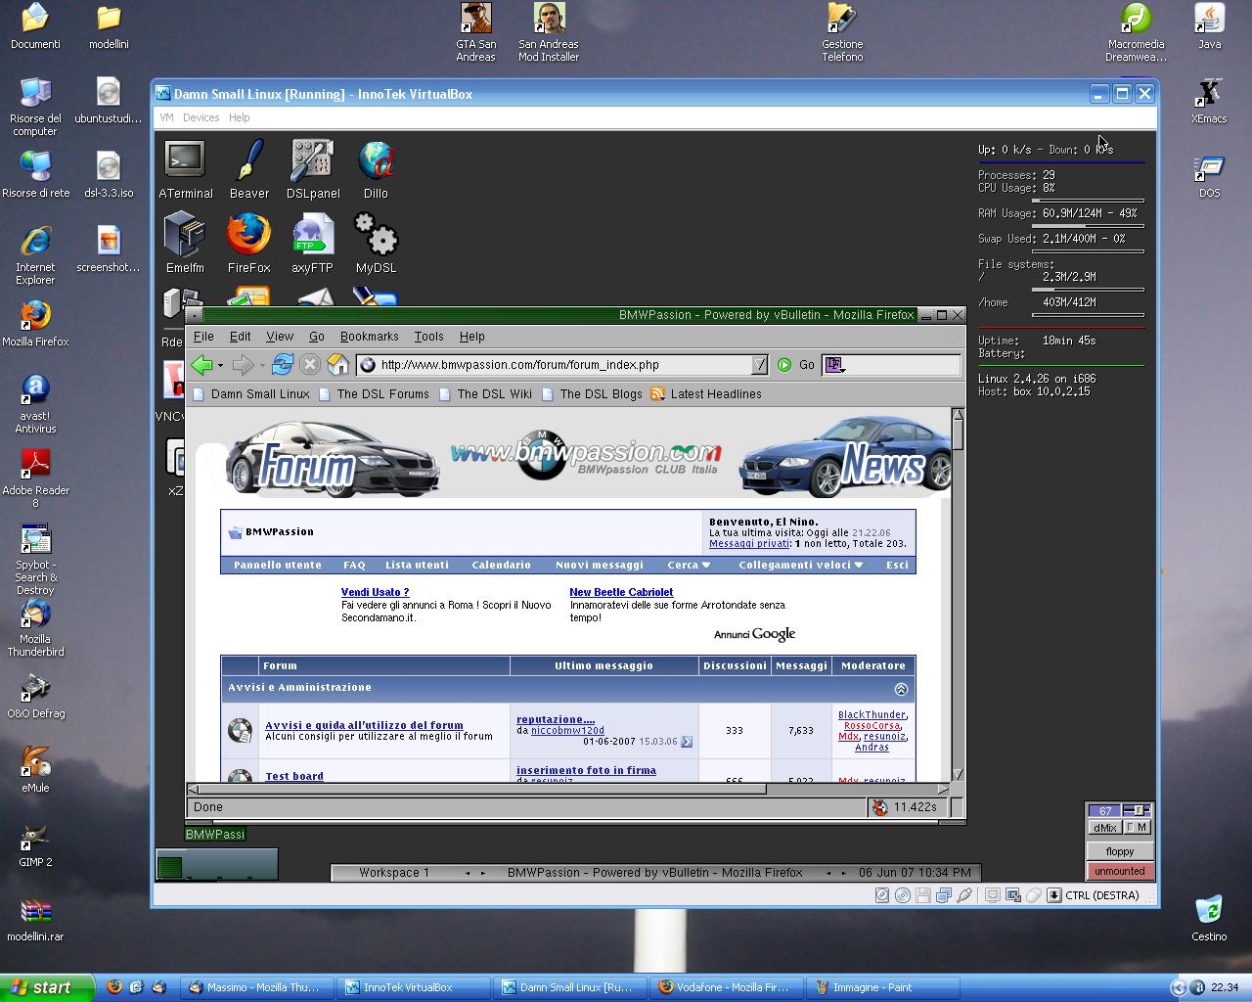This screenshot has height=1002, width=1252.
Task: Toggle the floppy mount button
Action: 1120,851
